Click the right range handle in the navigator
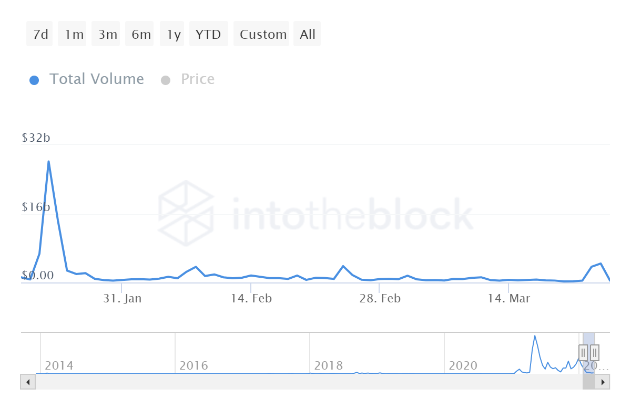 [595, 352]
